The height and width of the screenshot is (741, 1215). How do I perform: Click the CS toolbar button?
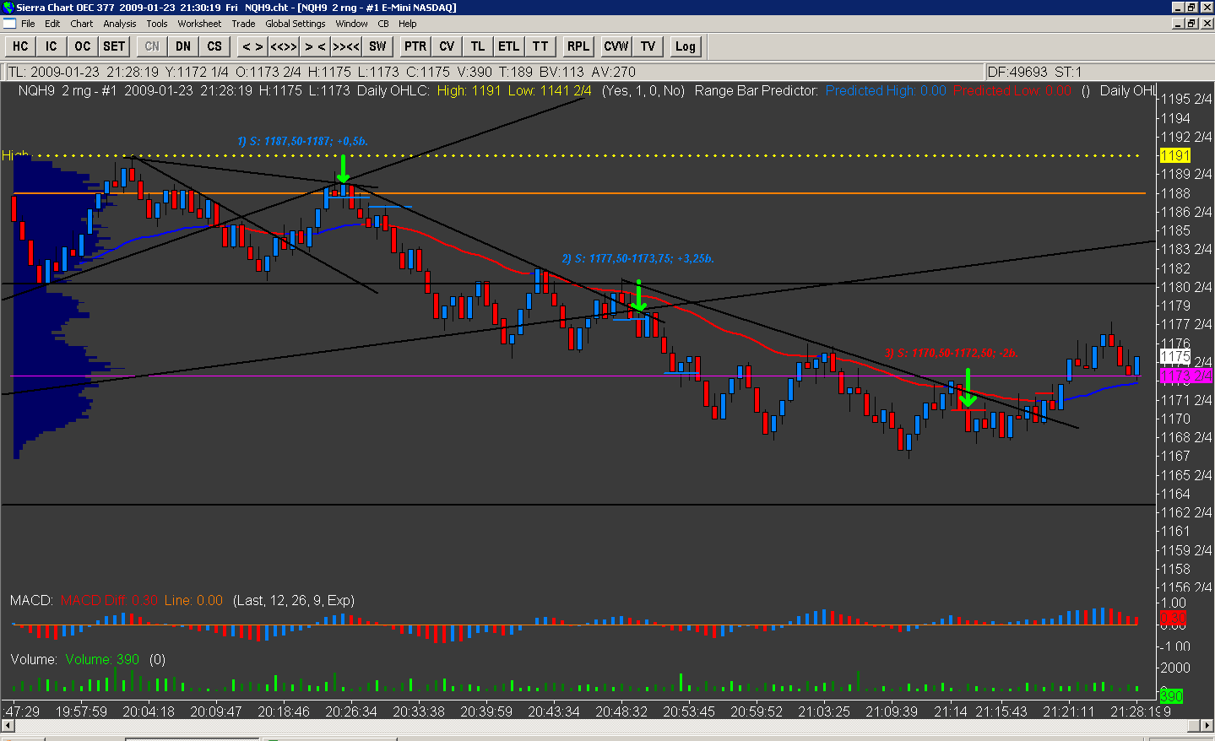tap(214, 46)
